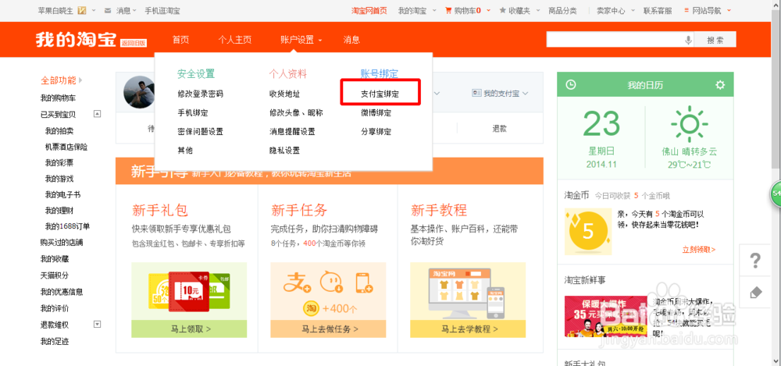Expand the 退款维权 tree section
The image size is (781, 366).
click(x=97, y=324)
